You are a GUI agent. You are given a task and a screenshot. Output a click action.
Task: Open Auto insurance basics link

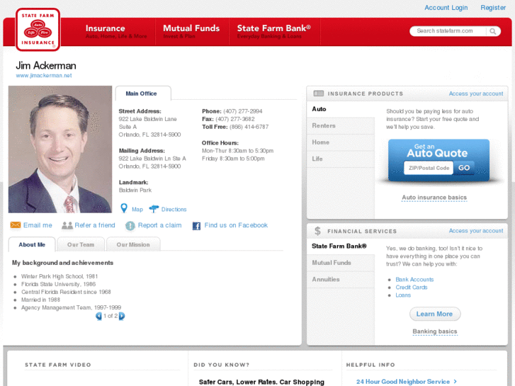pos(434,198)
